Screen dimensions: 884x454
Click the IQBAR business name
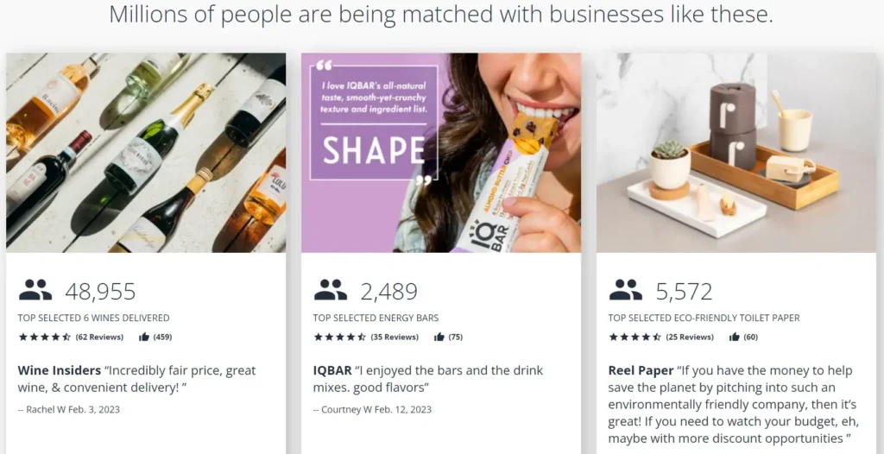[332, 370]
